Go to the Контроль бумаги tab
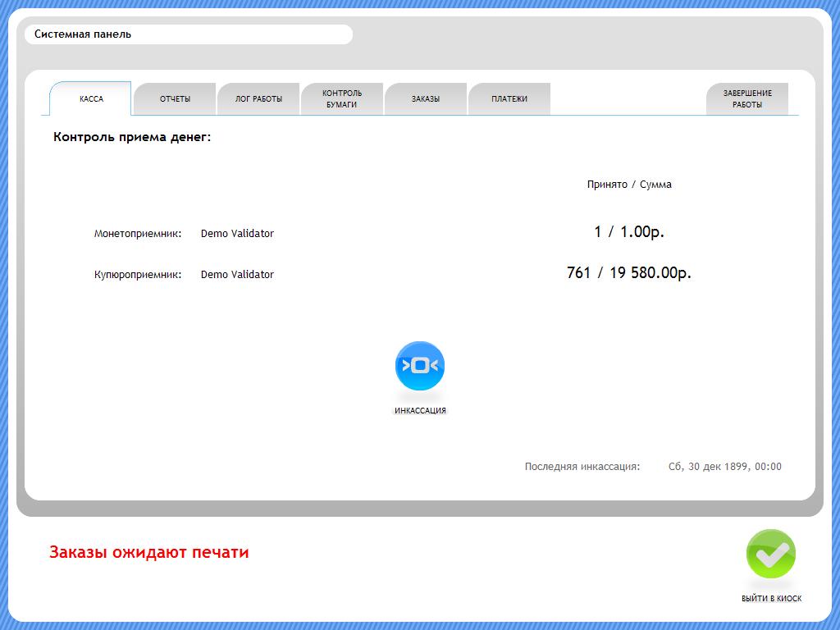840x630 pixels. [342, 99]
